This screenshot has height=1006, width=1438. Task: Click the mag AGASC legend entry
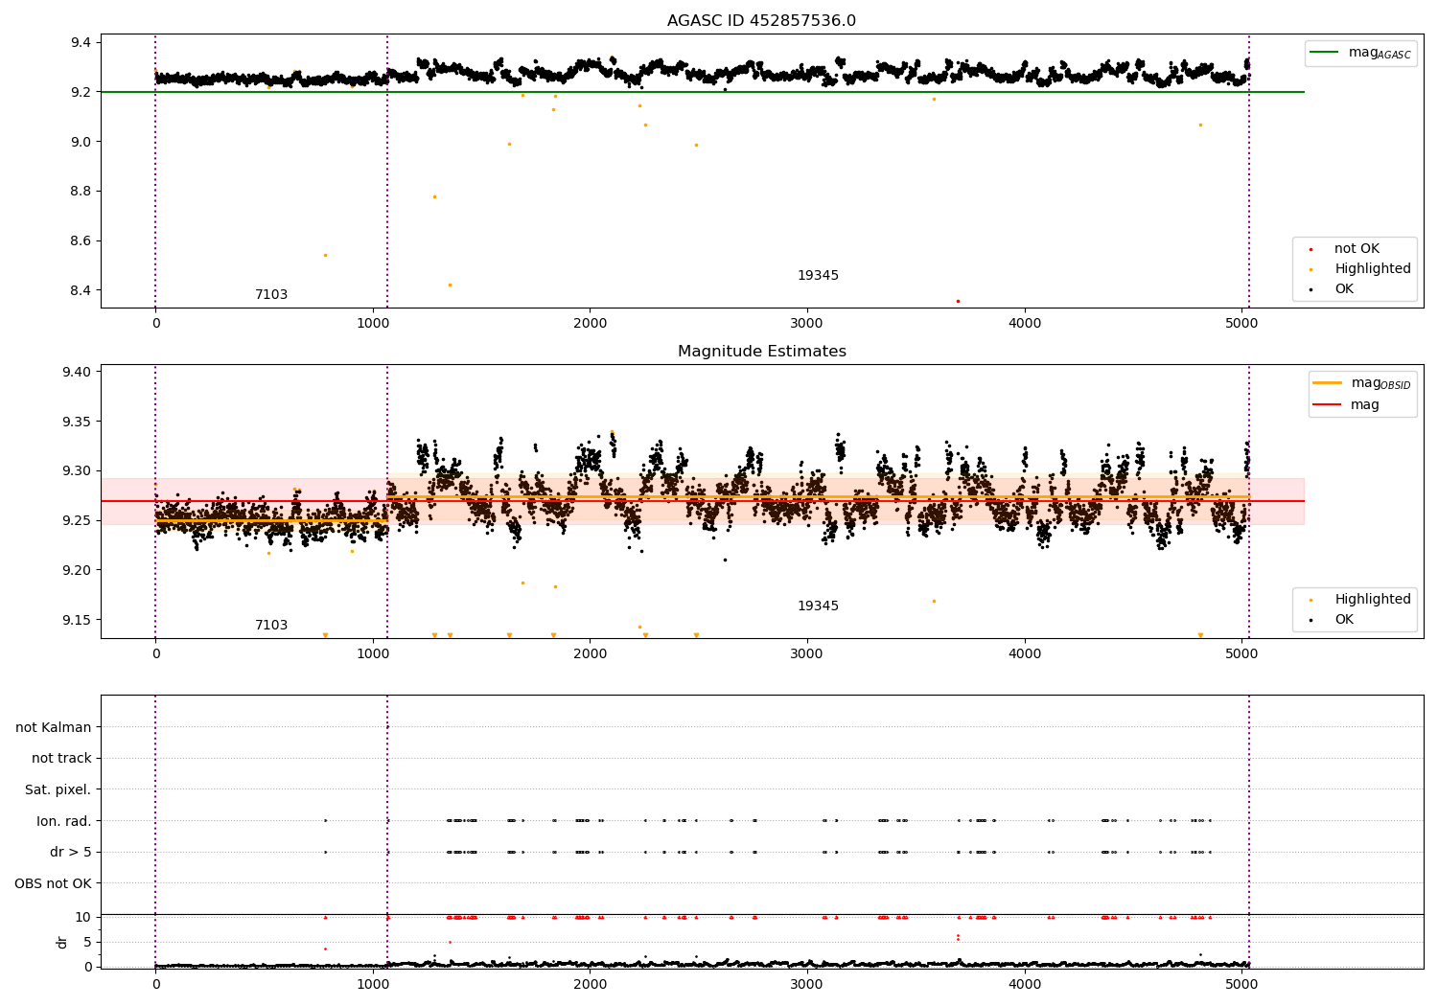(1360, 53)
